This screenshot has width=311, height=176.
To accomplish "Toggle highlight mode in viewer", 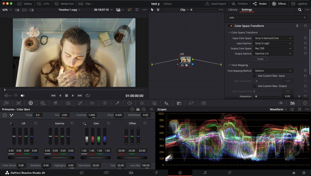I will click(31, 10).
